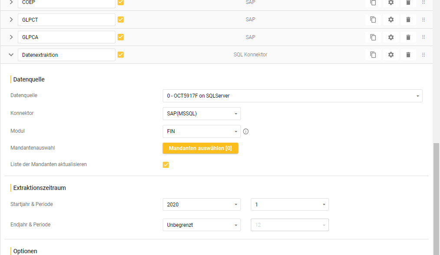This screenshot has height=255, width=440.
Task: Delete the GLPCA row with trash icon
Action: [408, 37]
